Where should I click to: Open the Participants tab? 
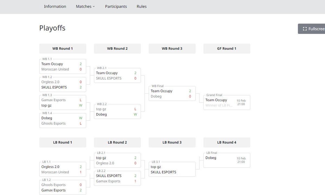tap(116, 6)
